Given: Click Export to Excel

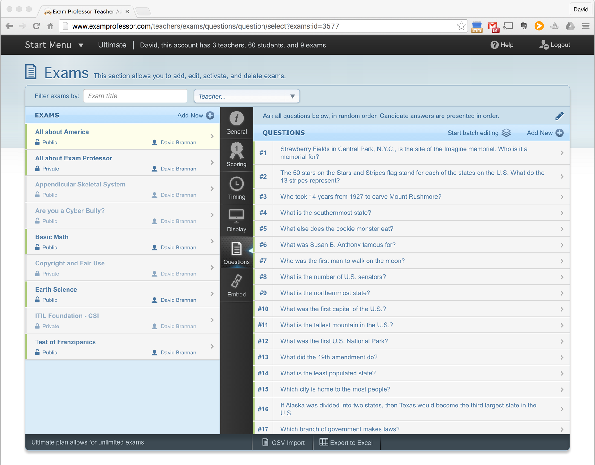Looking at the screenshot, I should pyautogui.click(x=346, y=442).
